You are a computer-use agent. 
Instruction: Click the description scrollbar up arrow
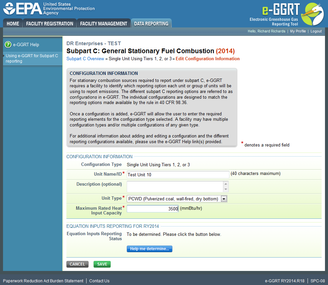(x=226, y=184)
